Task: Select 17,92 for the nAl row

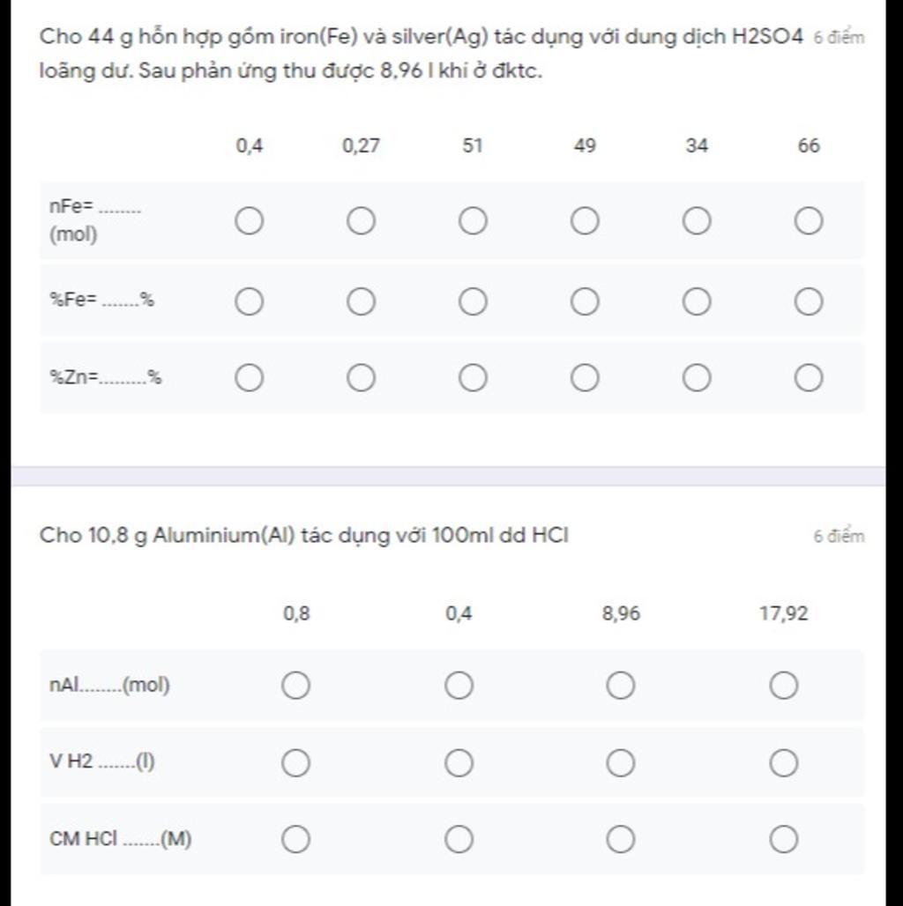Action: pyautogui.click(x=784, y=686)
